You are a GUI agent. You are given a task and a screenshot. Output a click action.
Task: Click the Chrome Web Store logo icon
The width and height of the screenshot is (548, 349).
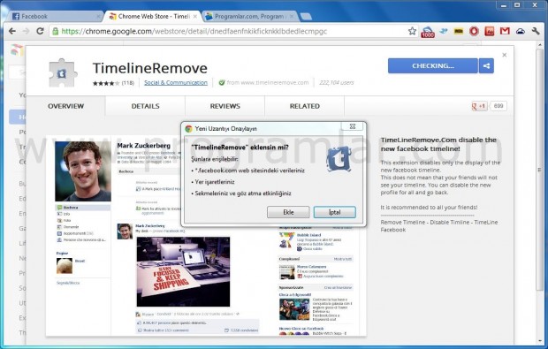point(17,50)
